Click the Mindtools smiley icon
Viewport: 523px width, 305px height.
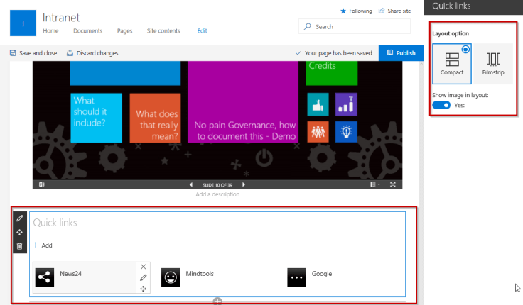pos(170,277)
